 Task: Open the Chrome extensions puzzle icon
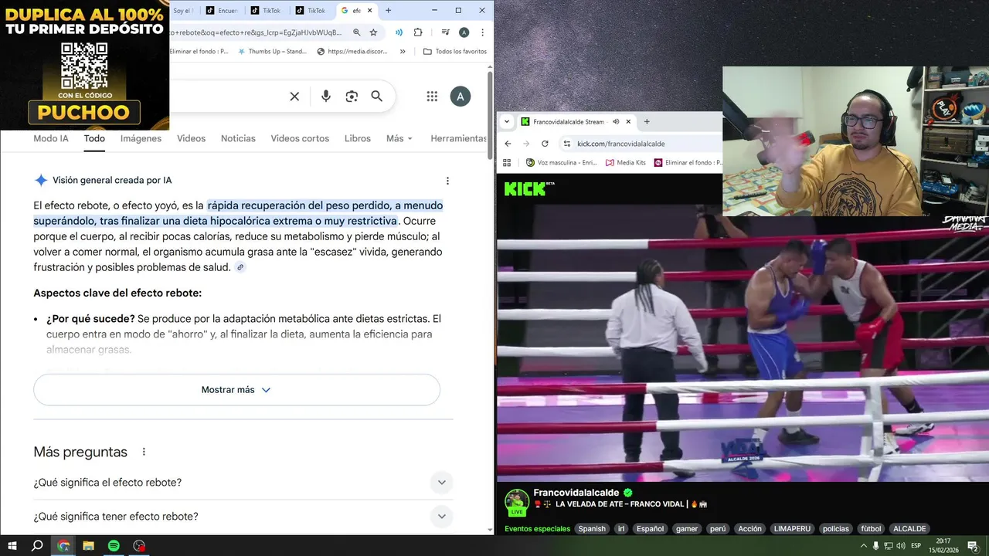pos(418,32)
